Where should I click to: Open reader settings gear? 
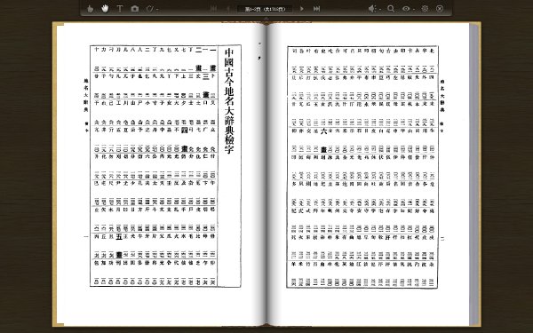pyautogui.click(x=425, y=9)
